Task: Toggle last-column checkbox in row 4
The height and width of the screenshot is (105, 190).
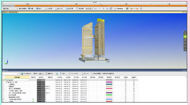Action: 134,86
